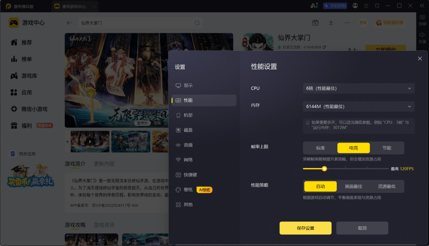Switch to 更新内容 tab
This screenshot has height=246, width=429.
(104, 164)
